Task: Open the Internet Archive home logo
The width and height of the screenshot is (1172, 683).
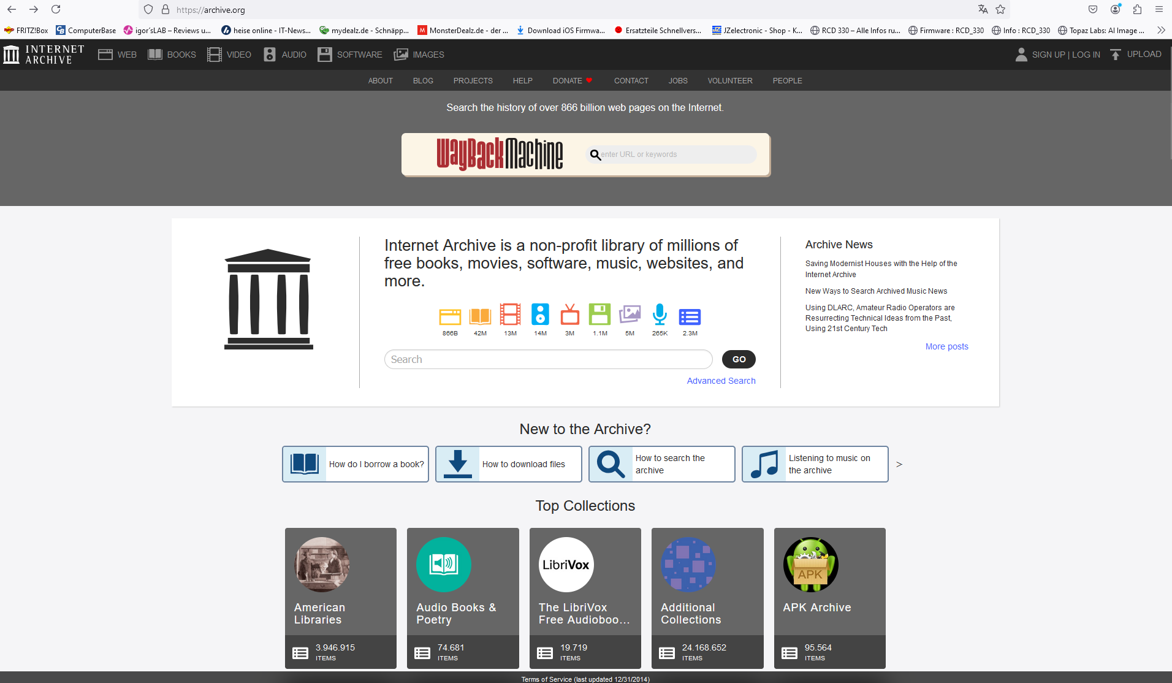Action: coord(44,55)
